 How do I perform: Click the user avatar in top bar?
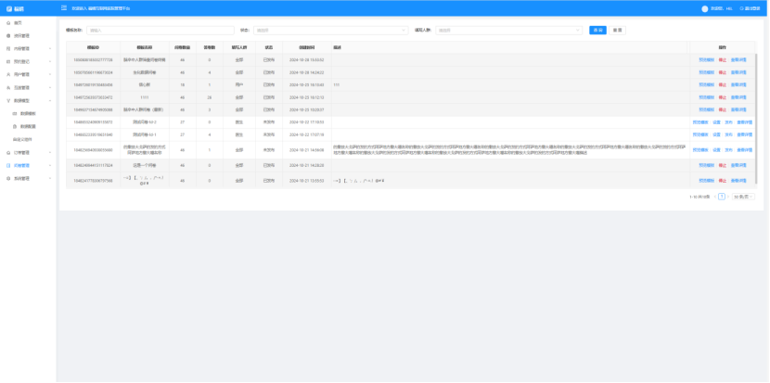point(704,8)
